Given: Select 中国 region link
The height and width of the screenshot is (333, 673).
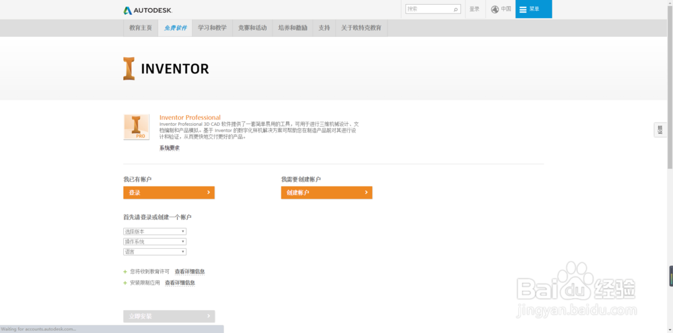Looking at the screenshot, I should coord(506,9).
